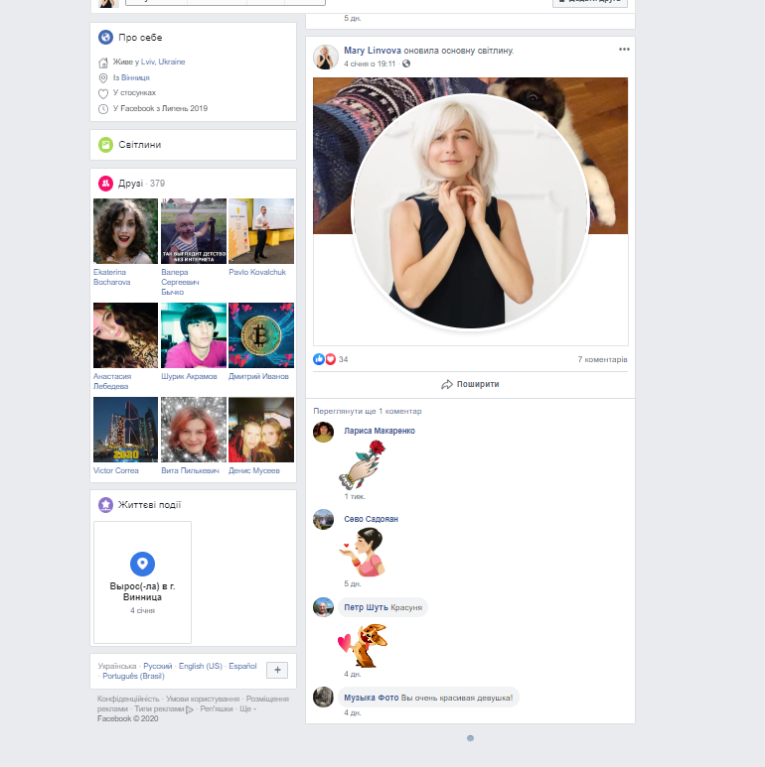Open the Вінниця hometown link
Screen dimensions: 765x767
tap(135, 77)
